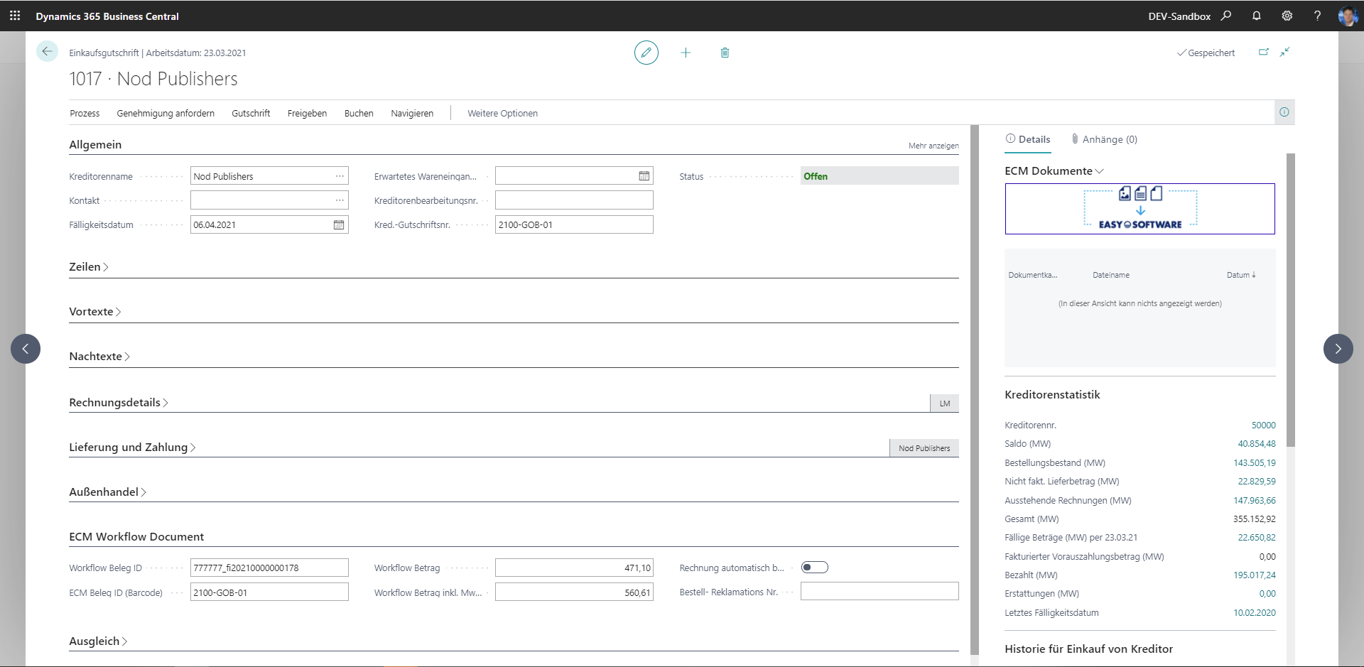The width and height of the screenshot is (1364, 667).
Task: Expand the Zeilen section
Action: pos(88,267)
